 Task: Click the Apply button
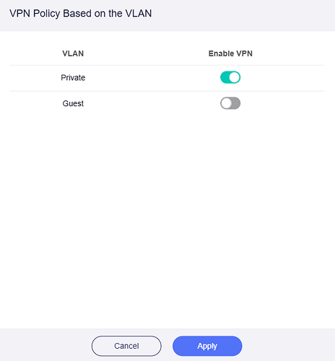207,346
